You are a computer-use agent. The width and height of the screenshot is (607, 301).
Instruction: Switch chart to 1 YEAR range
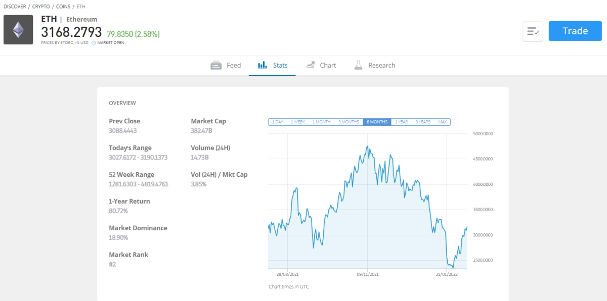(x=402, y=122)
